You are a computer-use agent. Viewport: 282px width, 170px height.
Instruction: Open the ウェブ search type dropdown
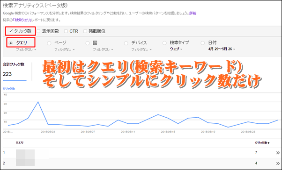(x=176, y=49)
